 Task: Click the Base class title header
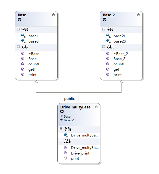click(x=22, y=15)
